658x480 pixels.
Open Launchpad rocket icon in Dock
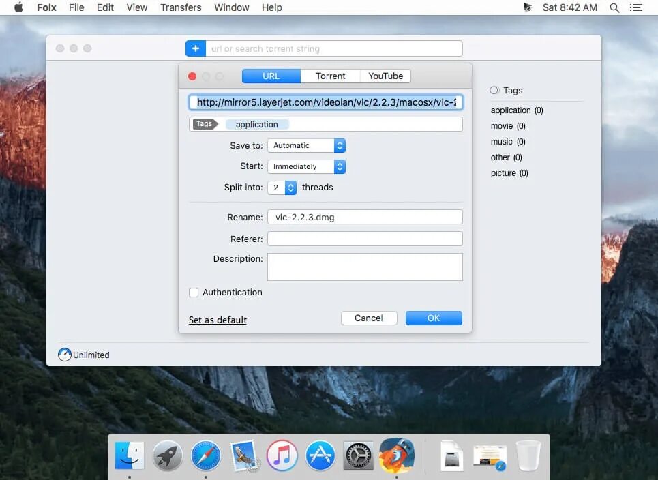(x=168, y=455)
